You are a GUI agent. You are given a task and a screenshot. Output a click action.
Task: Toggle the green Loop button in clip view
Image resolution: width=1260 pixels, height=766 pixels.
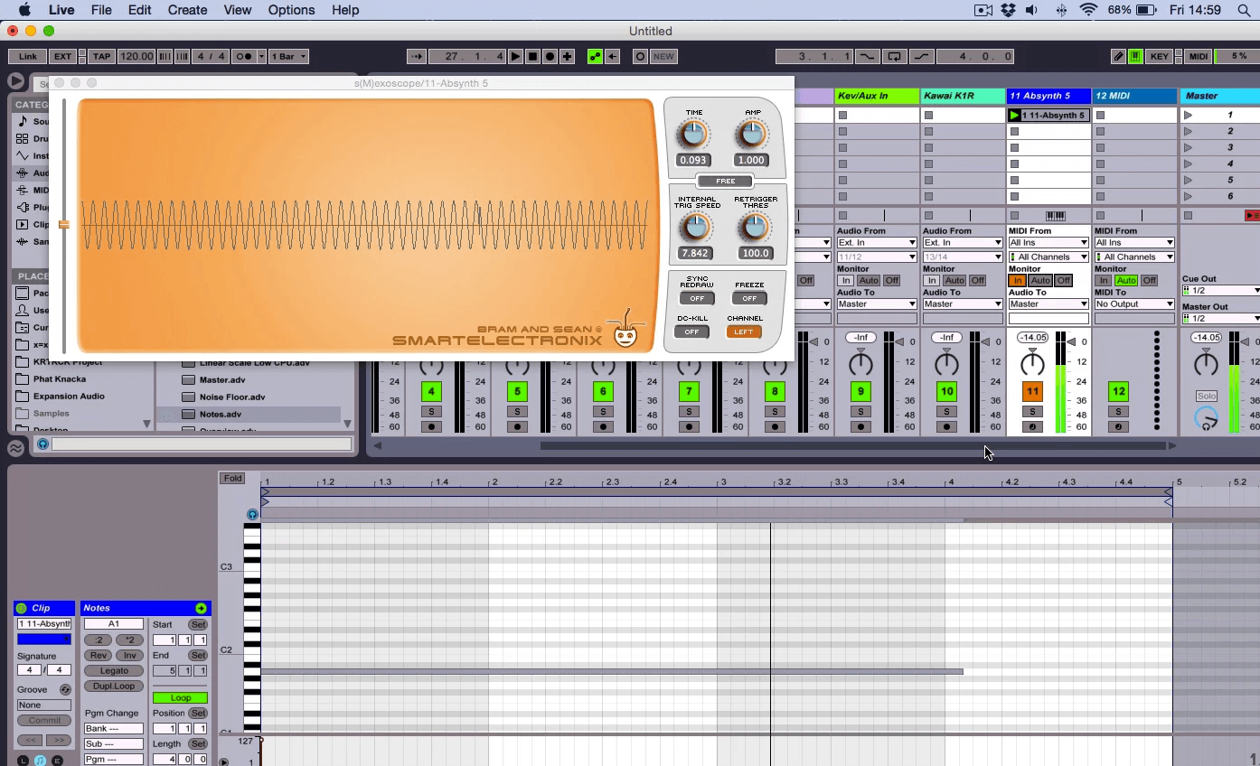pos(180,697)
